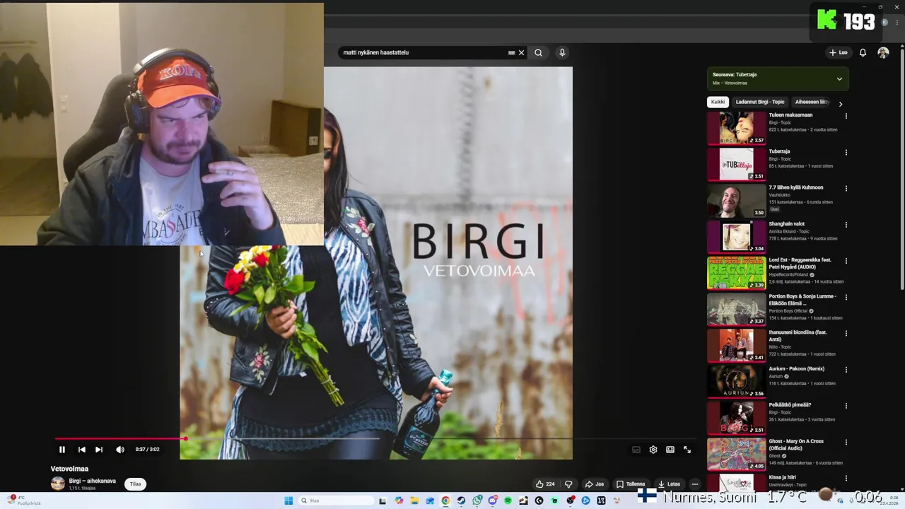
Task: Toggle theater mode view
Action: tap(670, 450)
